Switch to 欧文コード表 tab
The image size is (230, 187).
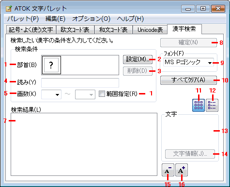click(x=75, y=30)
